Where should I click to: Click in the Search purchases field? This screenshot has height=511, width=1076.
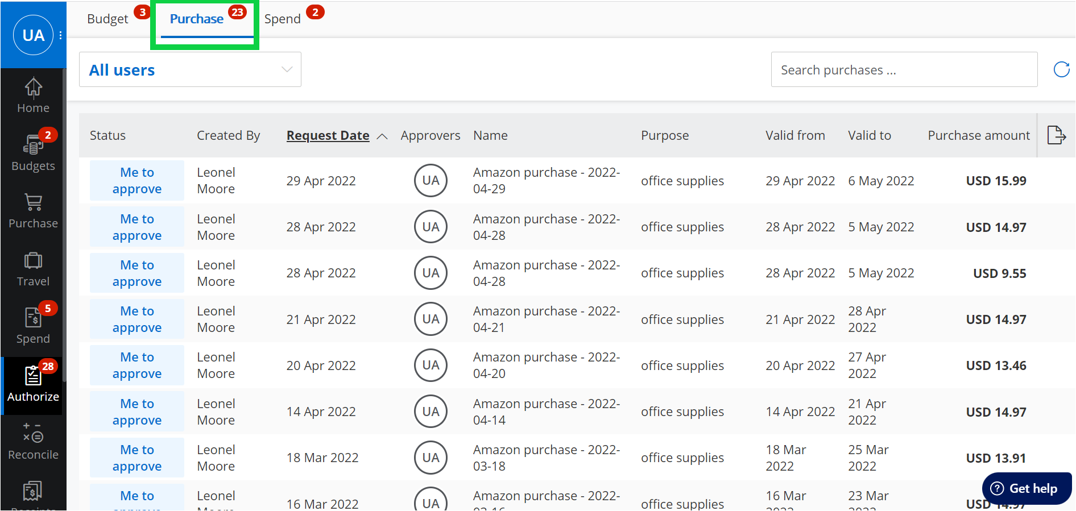[904, 69]
